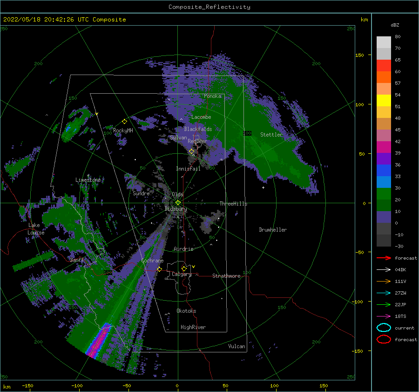Click the dBZ legend heading

[395, 25]
